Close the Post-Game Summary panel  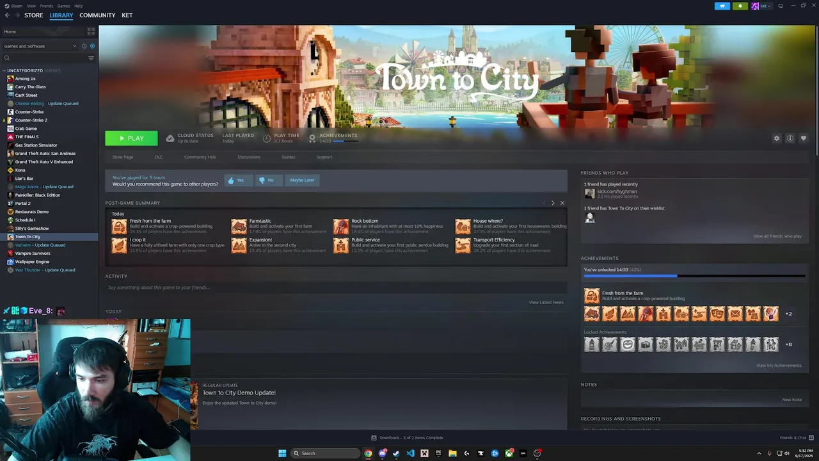point(562,203)
